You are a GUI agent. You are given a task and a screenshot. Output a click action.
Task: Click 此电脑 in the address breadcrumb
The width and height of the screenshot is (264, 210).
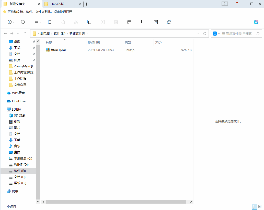point(45,33)
